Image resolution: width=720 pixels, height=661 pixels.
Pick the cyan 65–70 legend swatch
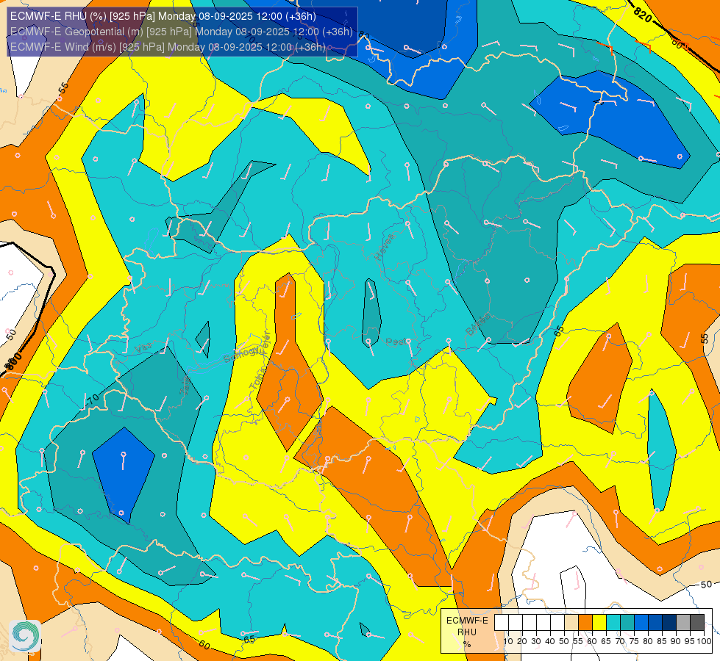tap(613, 623)
